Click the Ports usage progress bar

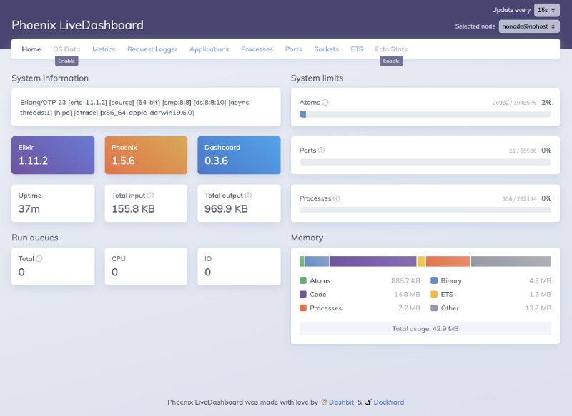click(x=425, y=162)
